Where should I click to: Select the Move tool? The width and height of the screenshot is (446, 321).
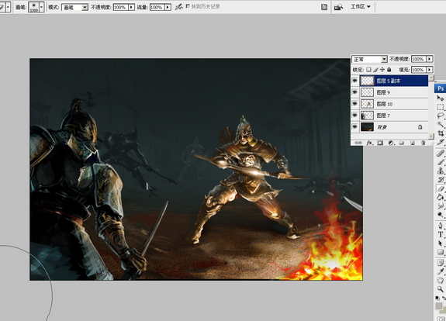point(441,98)
